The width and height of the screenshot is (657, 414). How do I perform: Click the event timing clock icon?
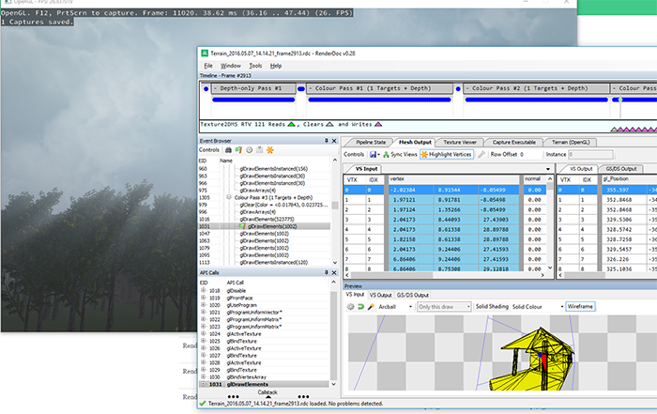point(249,150)
